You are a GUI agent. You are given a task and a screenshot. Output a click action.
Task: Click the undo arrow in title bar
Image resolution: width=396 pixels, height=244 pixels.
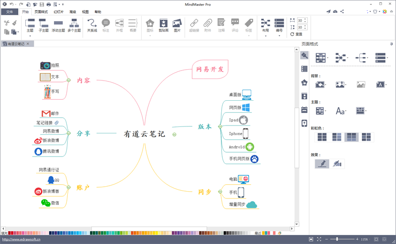point(11,4)
